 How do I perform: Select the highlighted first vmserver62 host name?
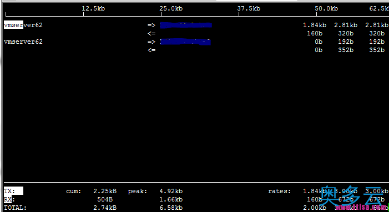click(x=23, y=25)
